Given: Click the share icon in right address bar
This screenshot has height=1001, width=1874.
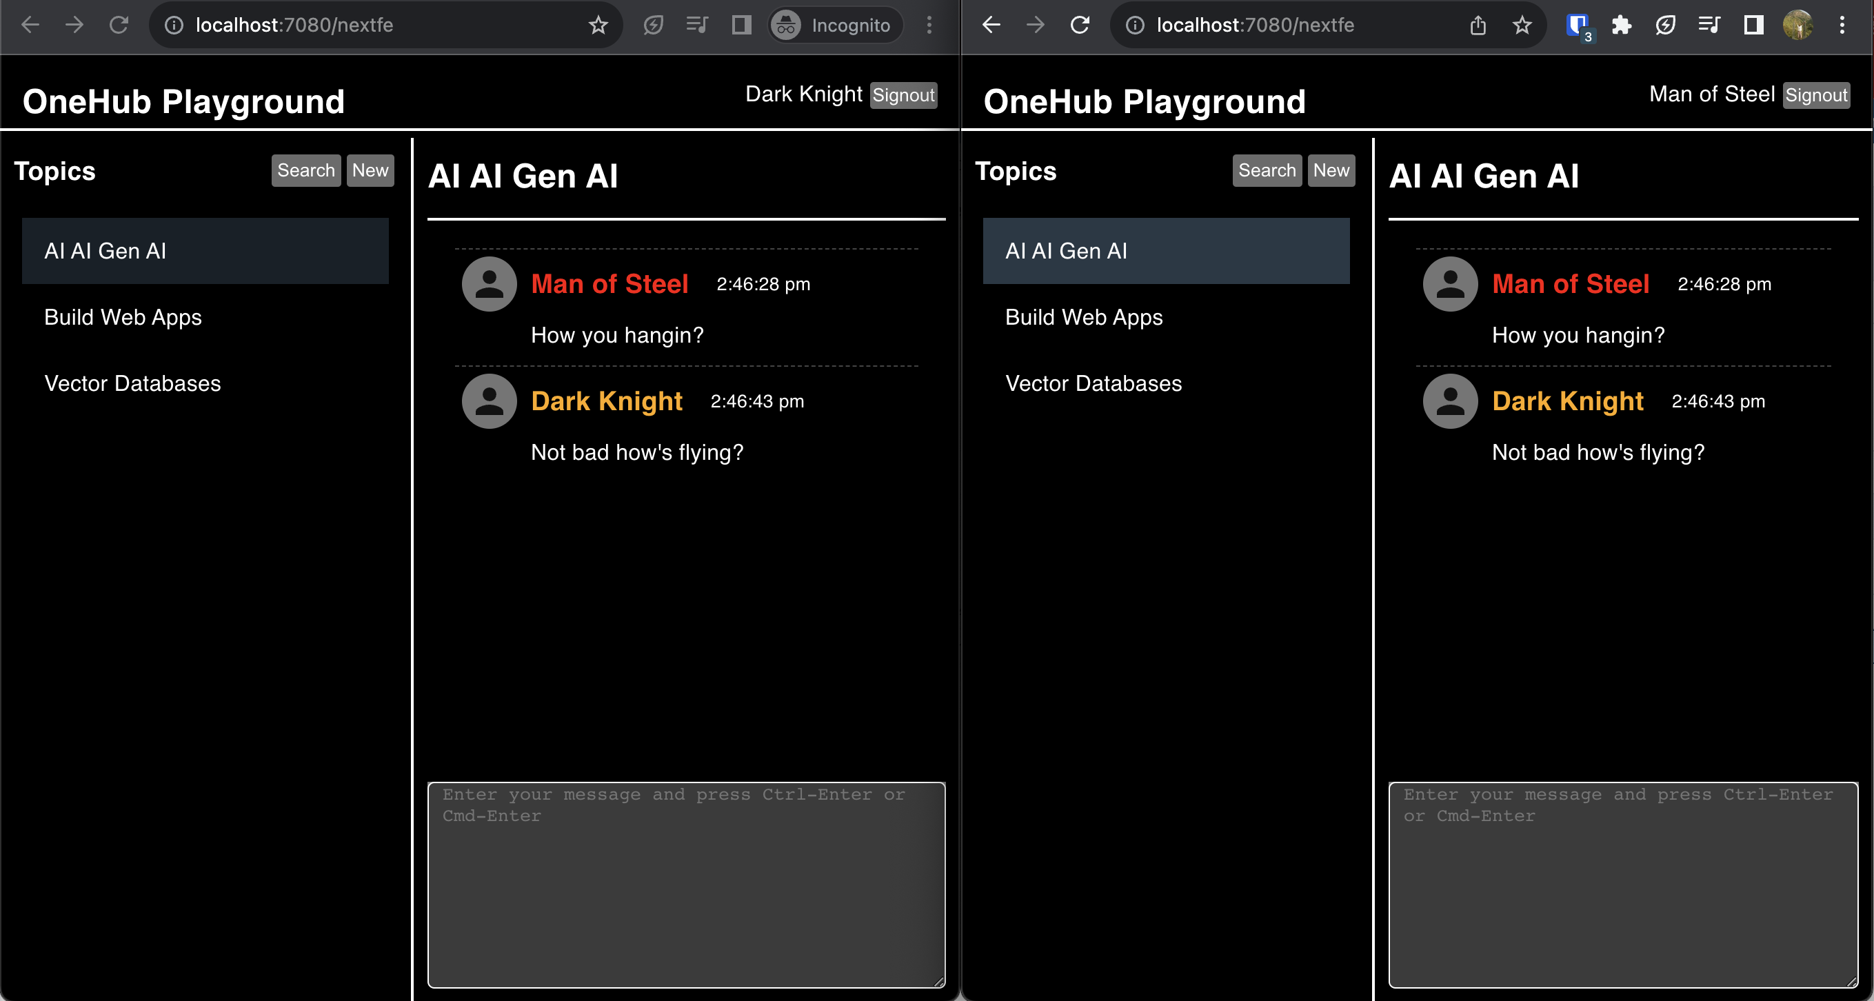Looking at the screenshot, I should (1478, 26).
